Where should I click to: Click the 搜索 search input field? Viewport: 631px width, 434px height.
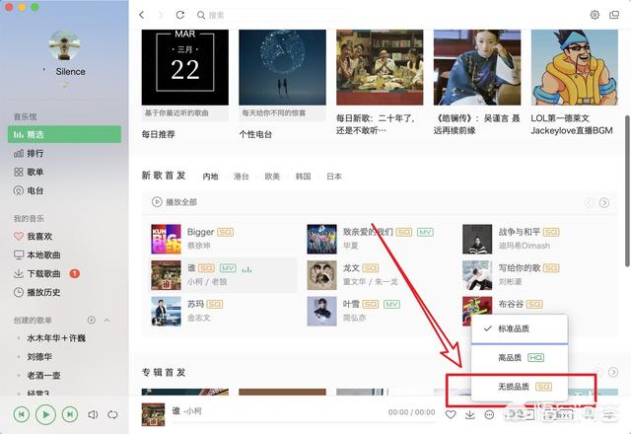(274, 16)
